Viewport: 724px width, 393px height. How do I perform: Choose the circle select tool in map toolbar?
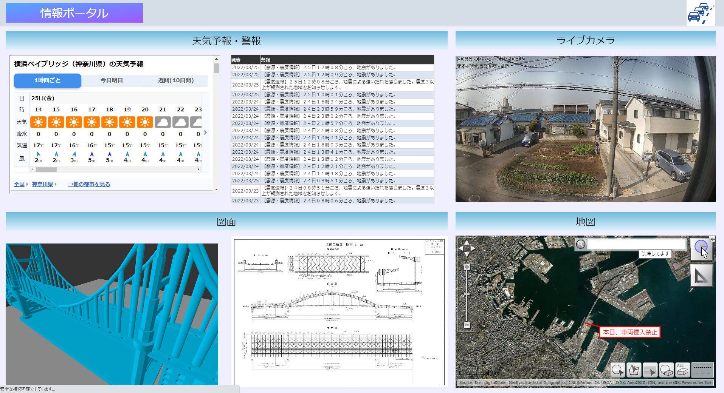pyautogui.click(x=618, y=370)
